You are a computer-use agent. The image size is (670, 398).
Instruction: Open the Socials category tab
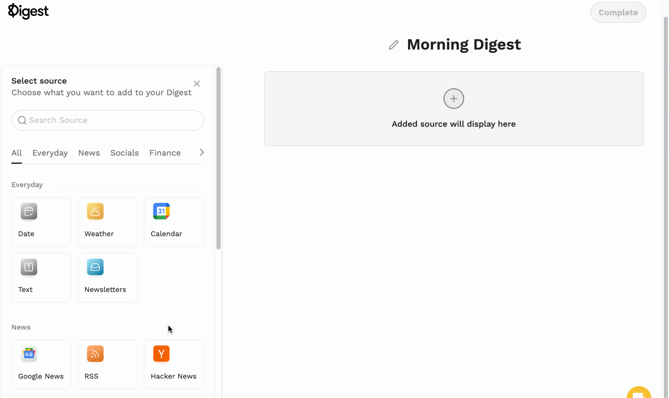coord(124,153)
